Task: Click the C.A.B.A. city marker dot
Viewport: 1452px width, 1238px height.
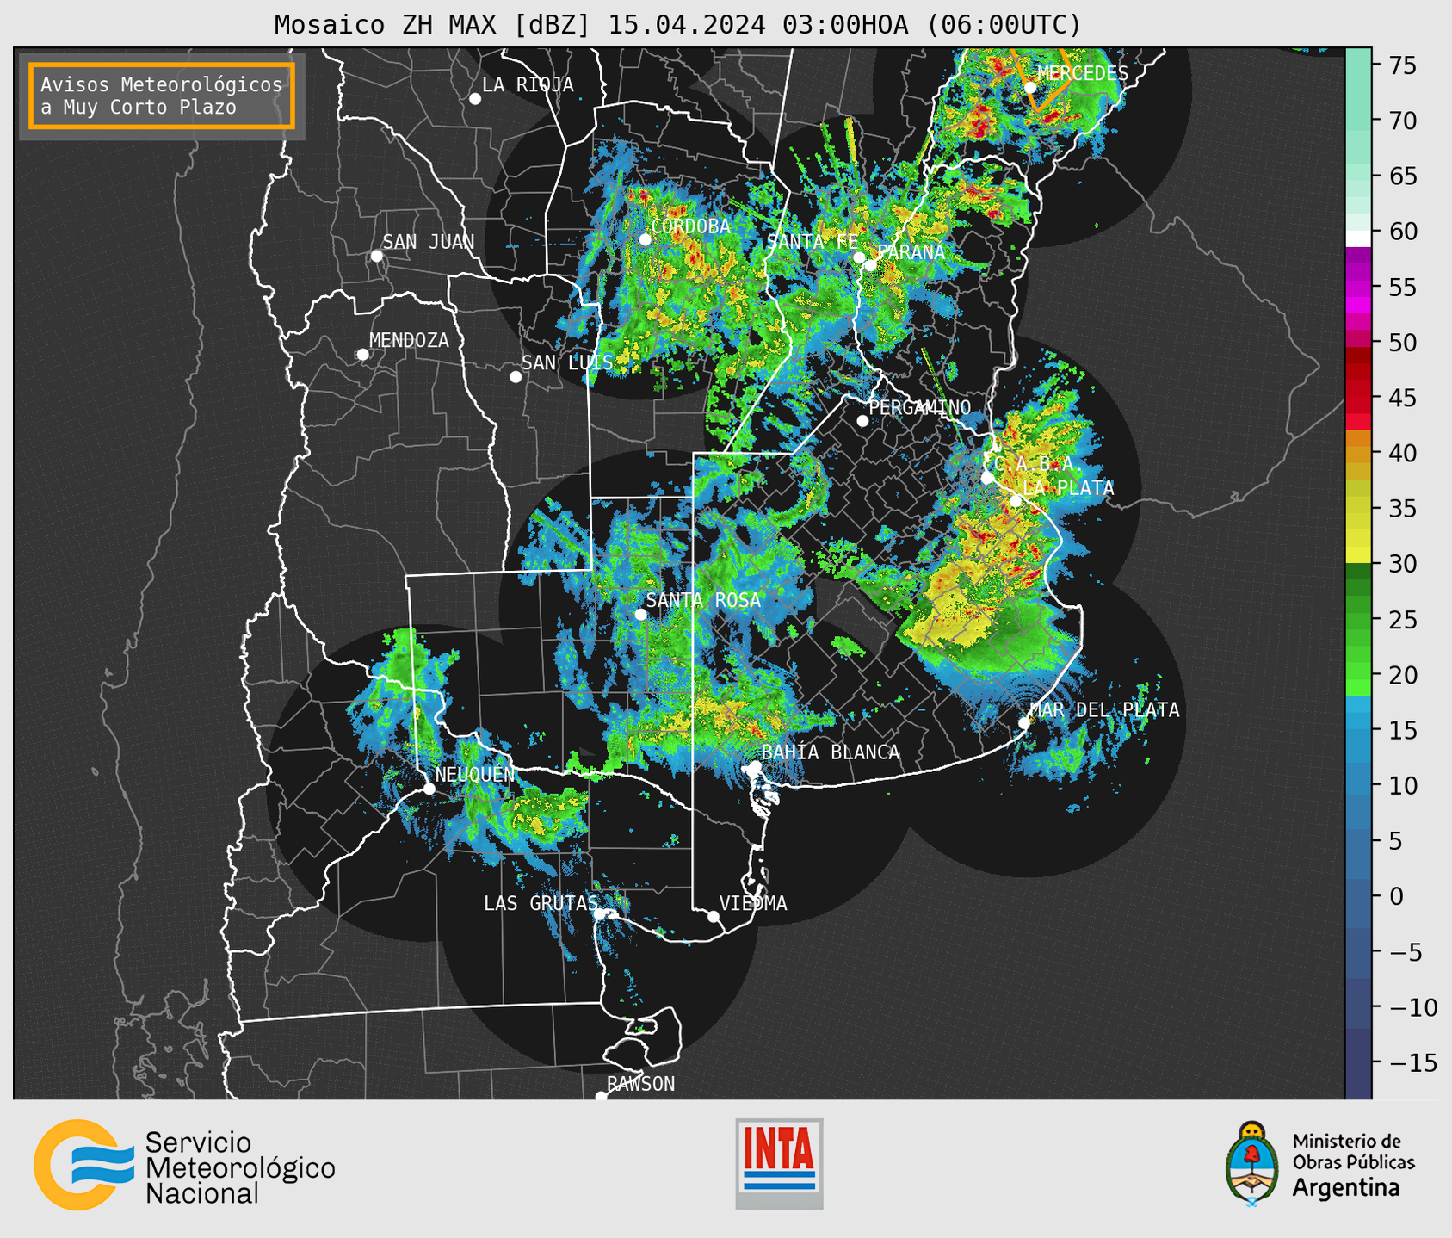Action: coord(988,478)
